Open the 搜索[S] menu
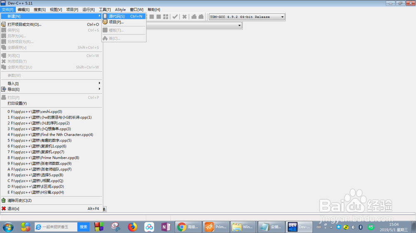This screenshot has height=233, width=416. click(x=40, y=10)
